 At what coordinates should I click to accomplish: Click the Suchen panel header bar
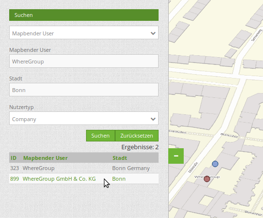pyautogui.click(x=84, y=15)
